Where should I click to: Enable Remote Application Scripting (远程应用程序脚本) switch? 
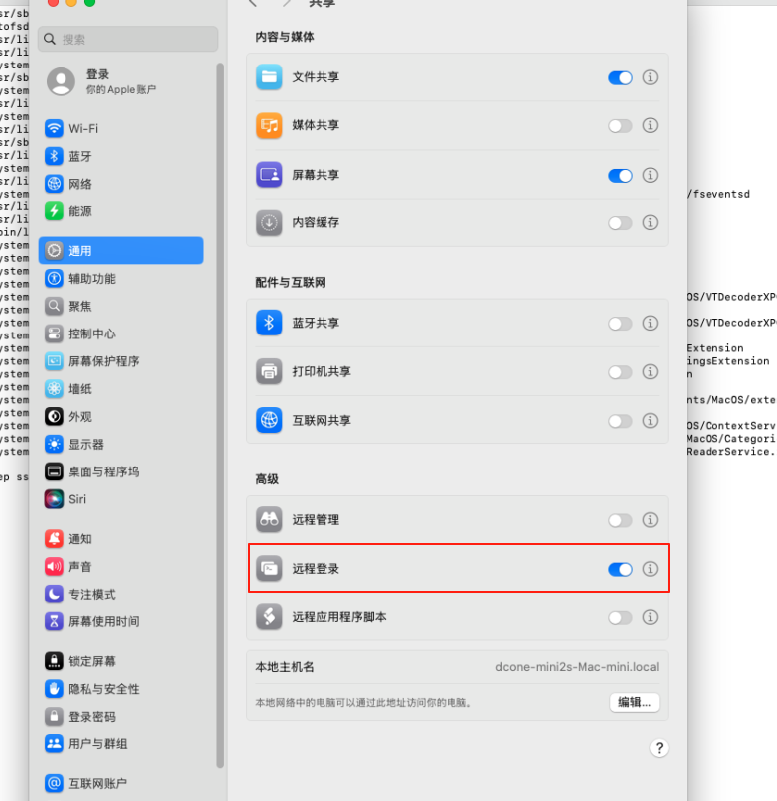point(620,617)
